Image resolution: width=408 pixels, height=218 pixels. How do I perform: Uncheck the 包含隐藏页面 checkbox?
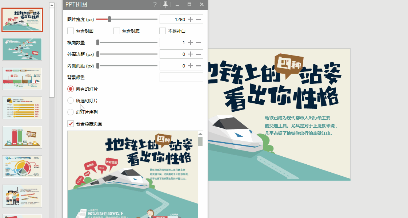click(x=71, y=124)
